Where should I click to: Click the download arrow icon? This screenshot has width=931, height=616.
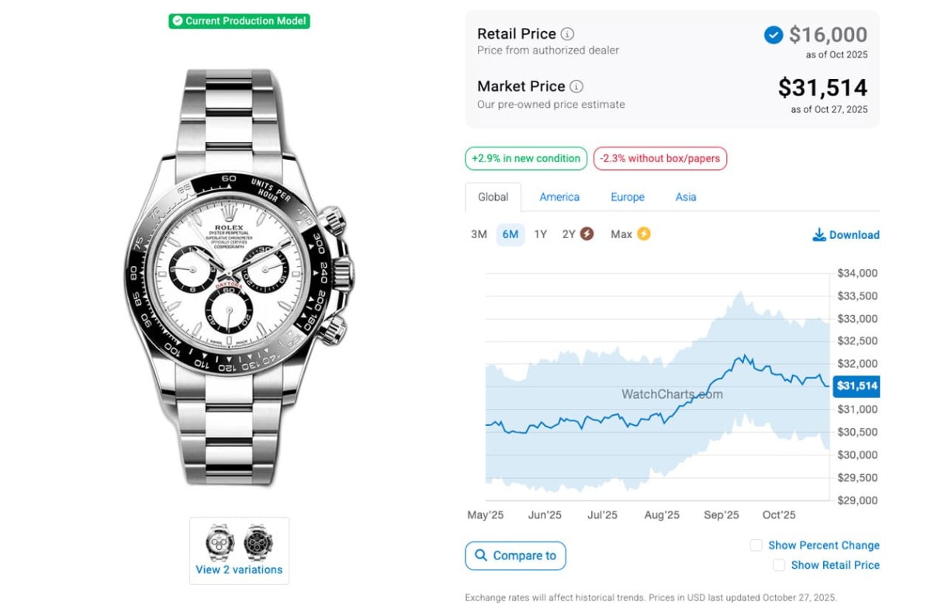coord(819,235)
